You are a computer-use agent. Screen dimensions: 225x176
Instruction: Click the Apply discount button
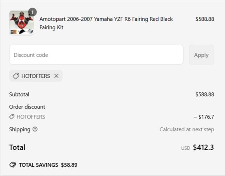click(x=201, y=55)
